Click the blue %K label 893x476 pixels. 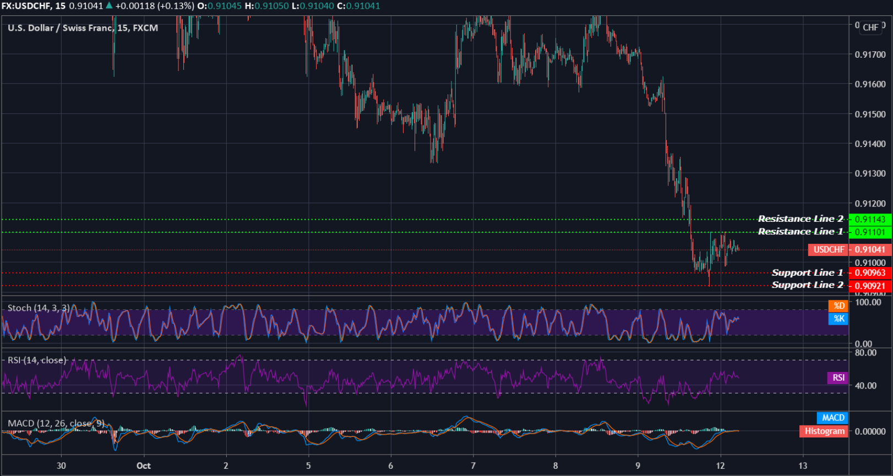click(838, 319)
